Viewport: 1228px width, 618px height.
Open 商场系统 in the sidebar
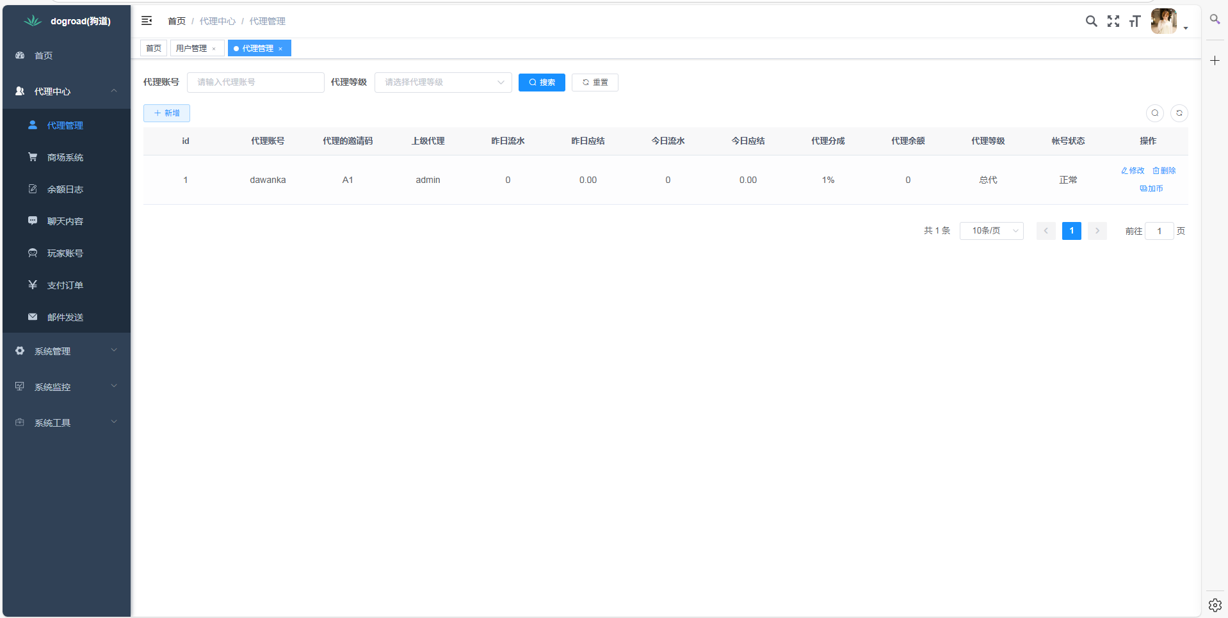65,157
